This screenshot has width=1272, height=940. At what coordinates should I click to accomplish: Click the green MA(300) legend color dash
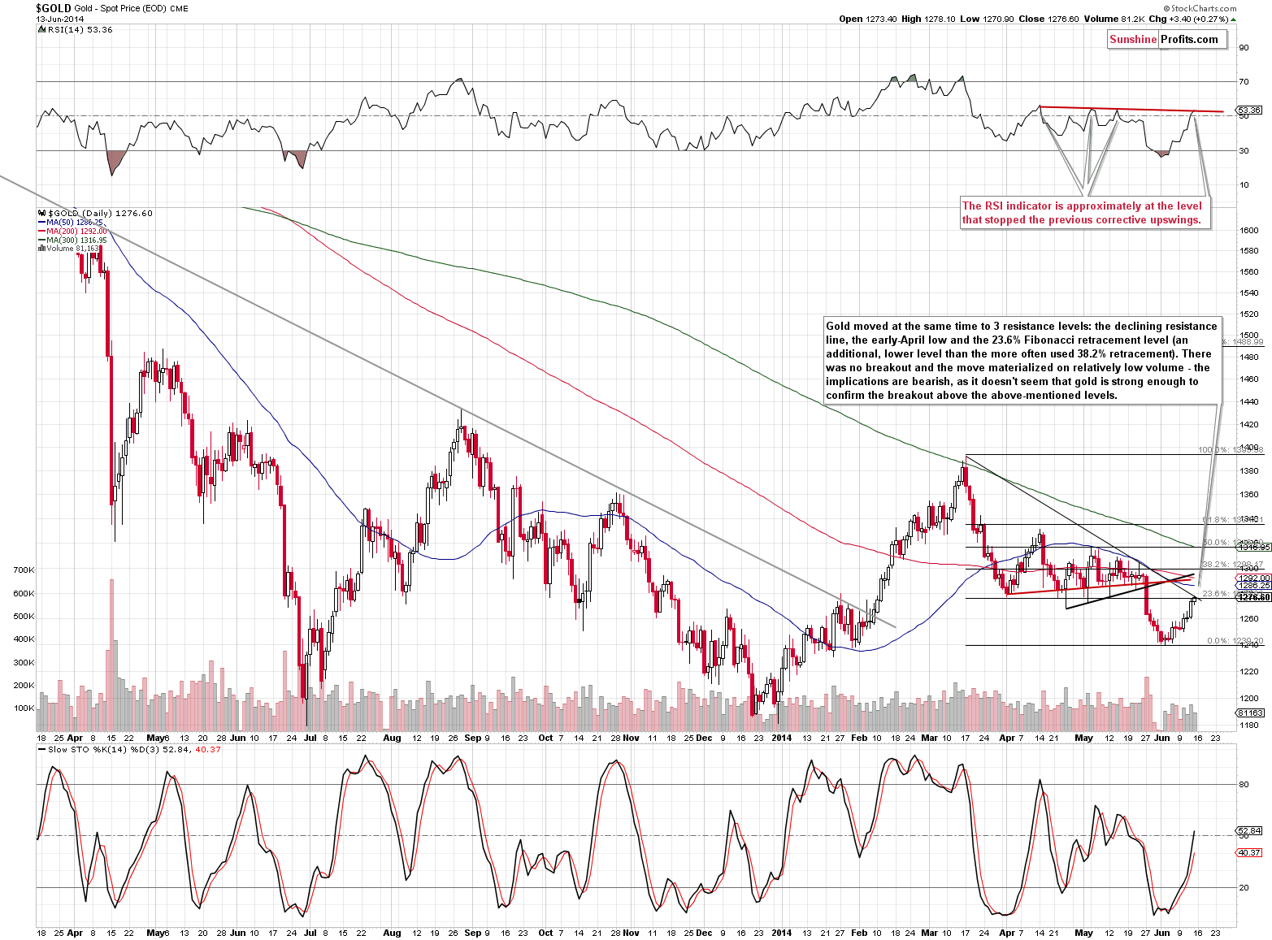(41, 240)
